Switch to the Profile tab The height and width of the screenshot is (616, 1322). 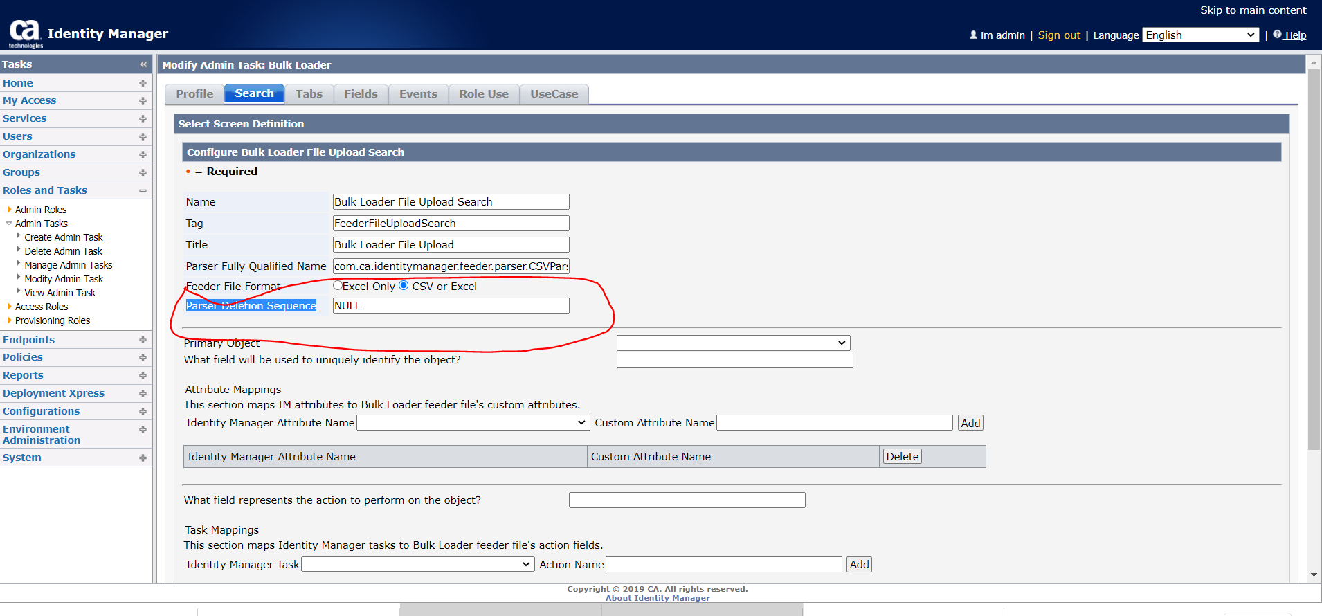point(194,94)
